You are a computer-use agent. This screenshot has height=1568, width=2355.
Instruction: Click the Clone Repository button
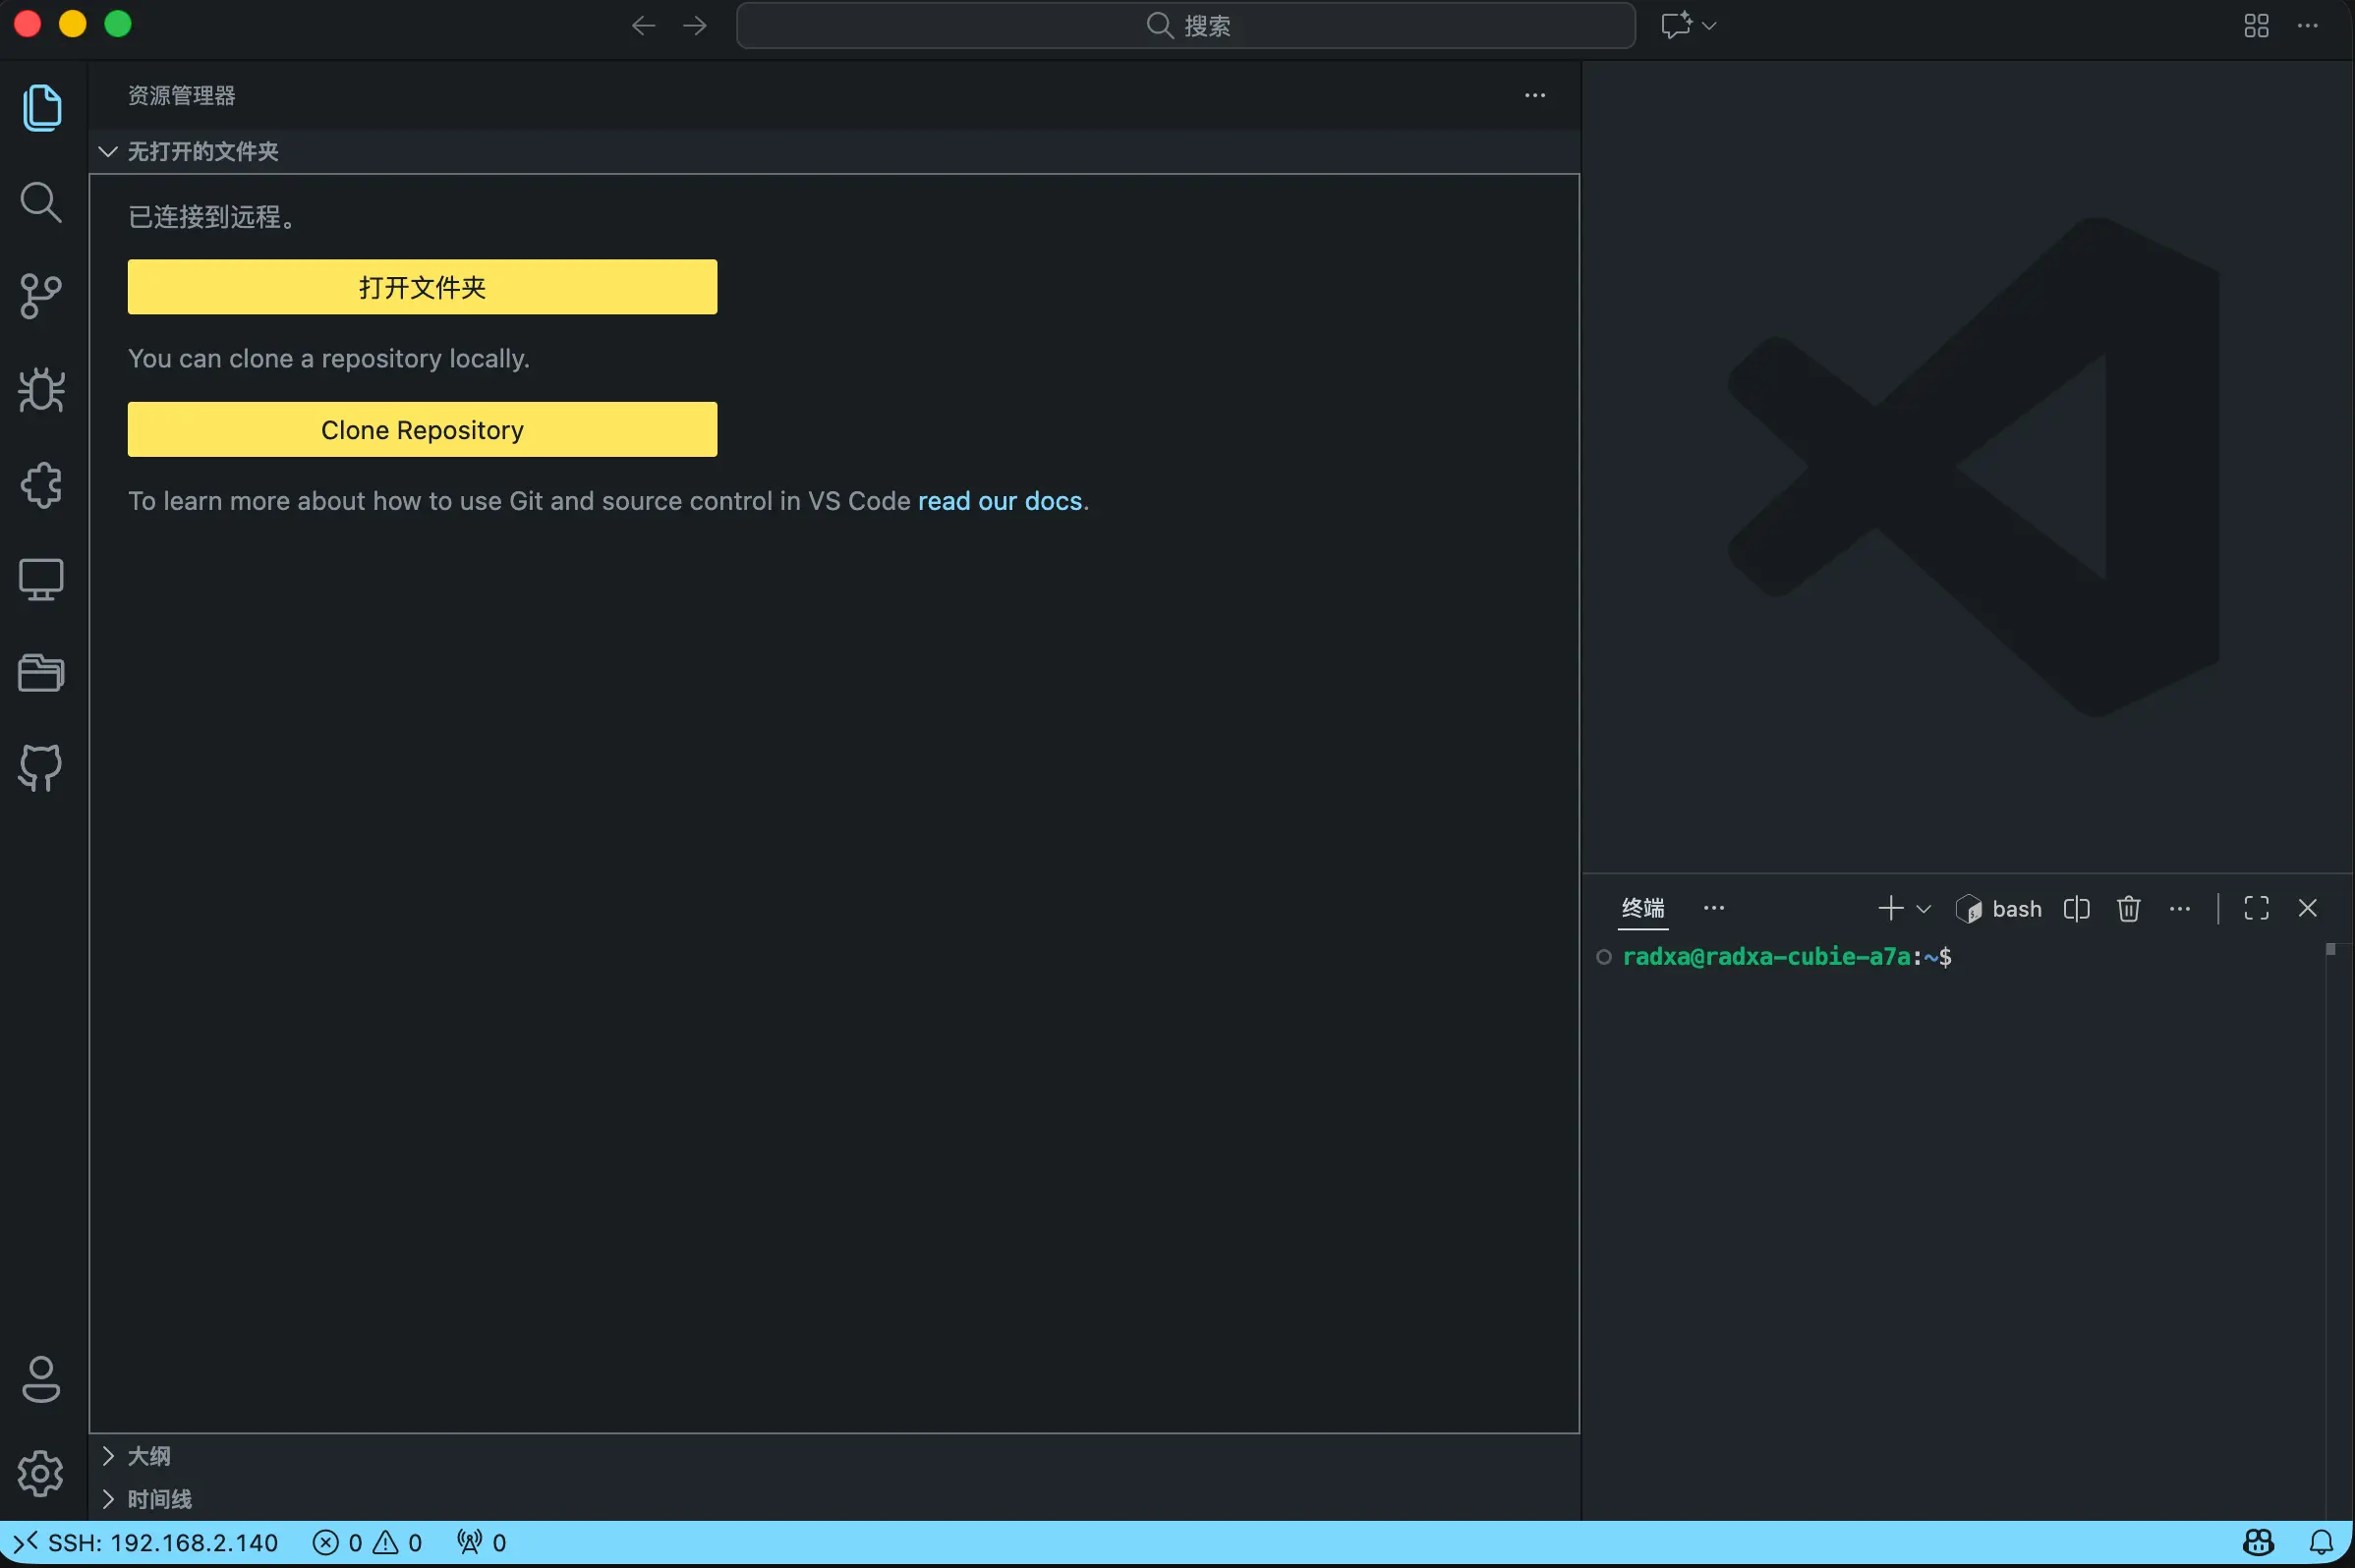pyautogui.click(x=422, y=429)
